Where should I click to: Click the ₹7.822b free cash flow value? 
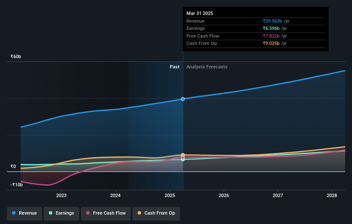pos(271,36)
